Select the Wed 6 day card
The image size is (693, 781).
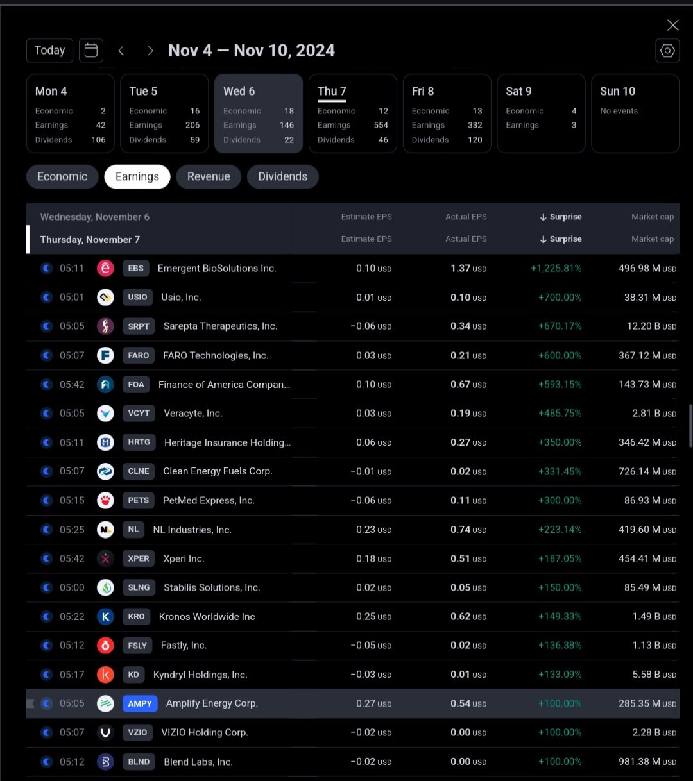tap(259, 113)
